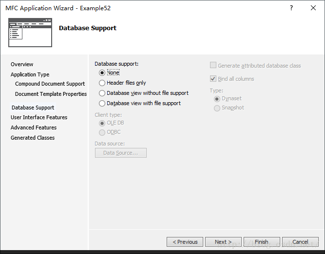This screenshot has height=254, width=325.
Task: Cancel the application wizard
Action: pos(300,242)
